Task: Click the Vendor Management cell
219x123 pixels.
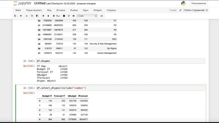Action: point(107,53)
